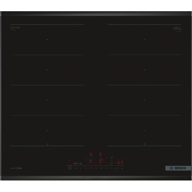The width and height of the screenshot is (192, 192).
Task: Set power level 1 on the slider
Action: click(x=81, y=168)
